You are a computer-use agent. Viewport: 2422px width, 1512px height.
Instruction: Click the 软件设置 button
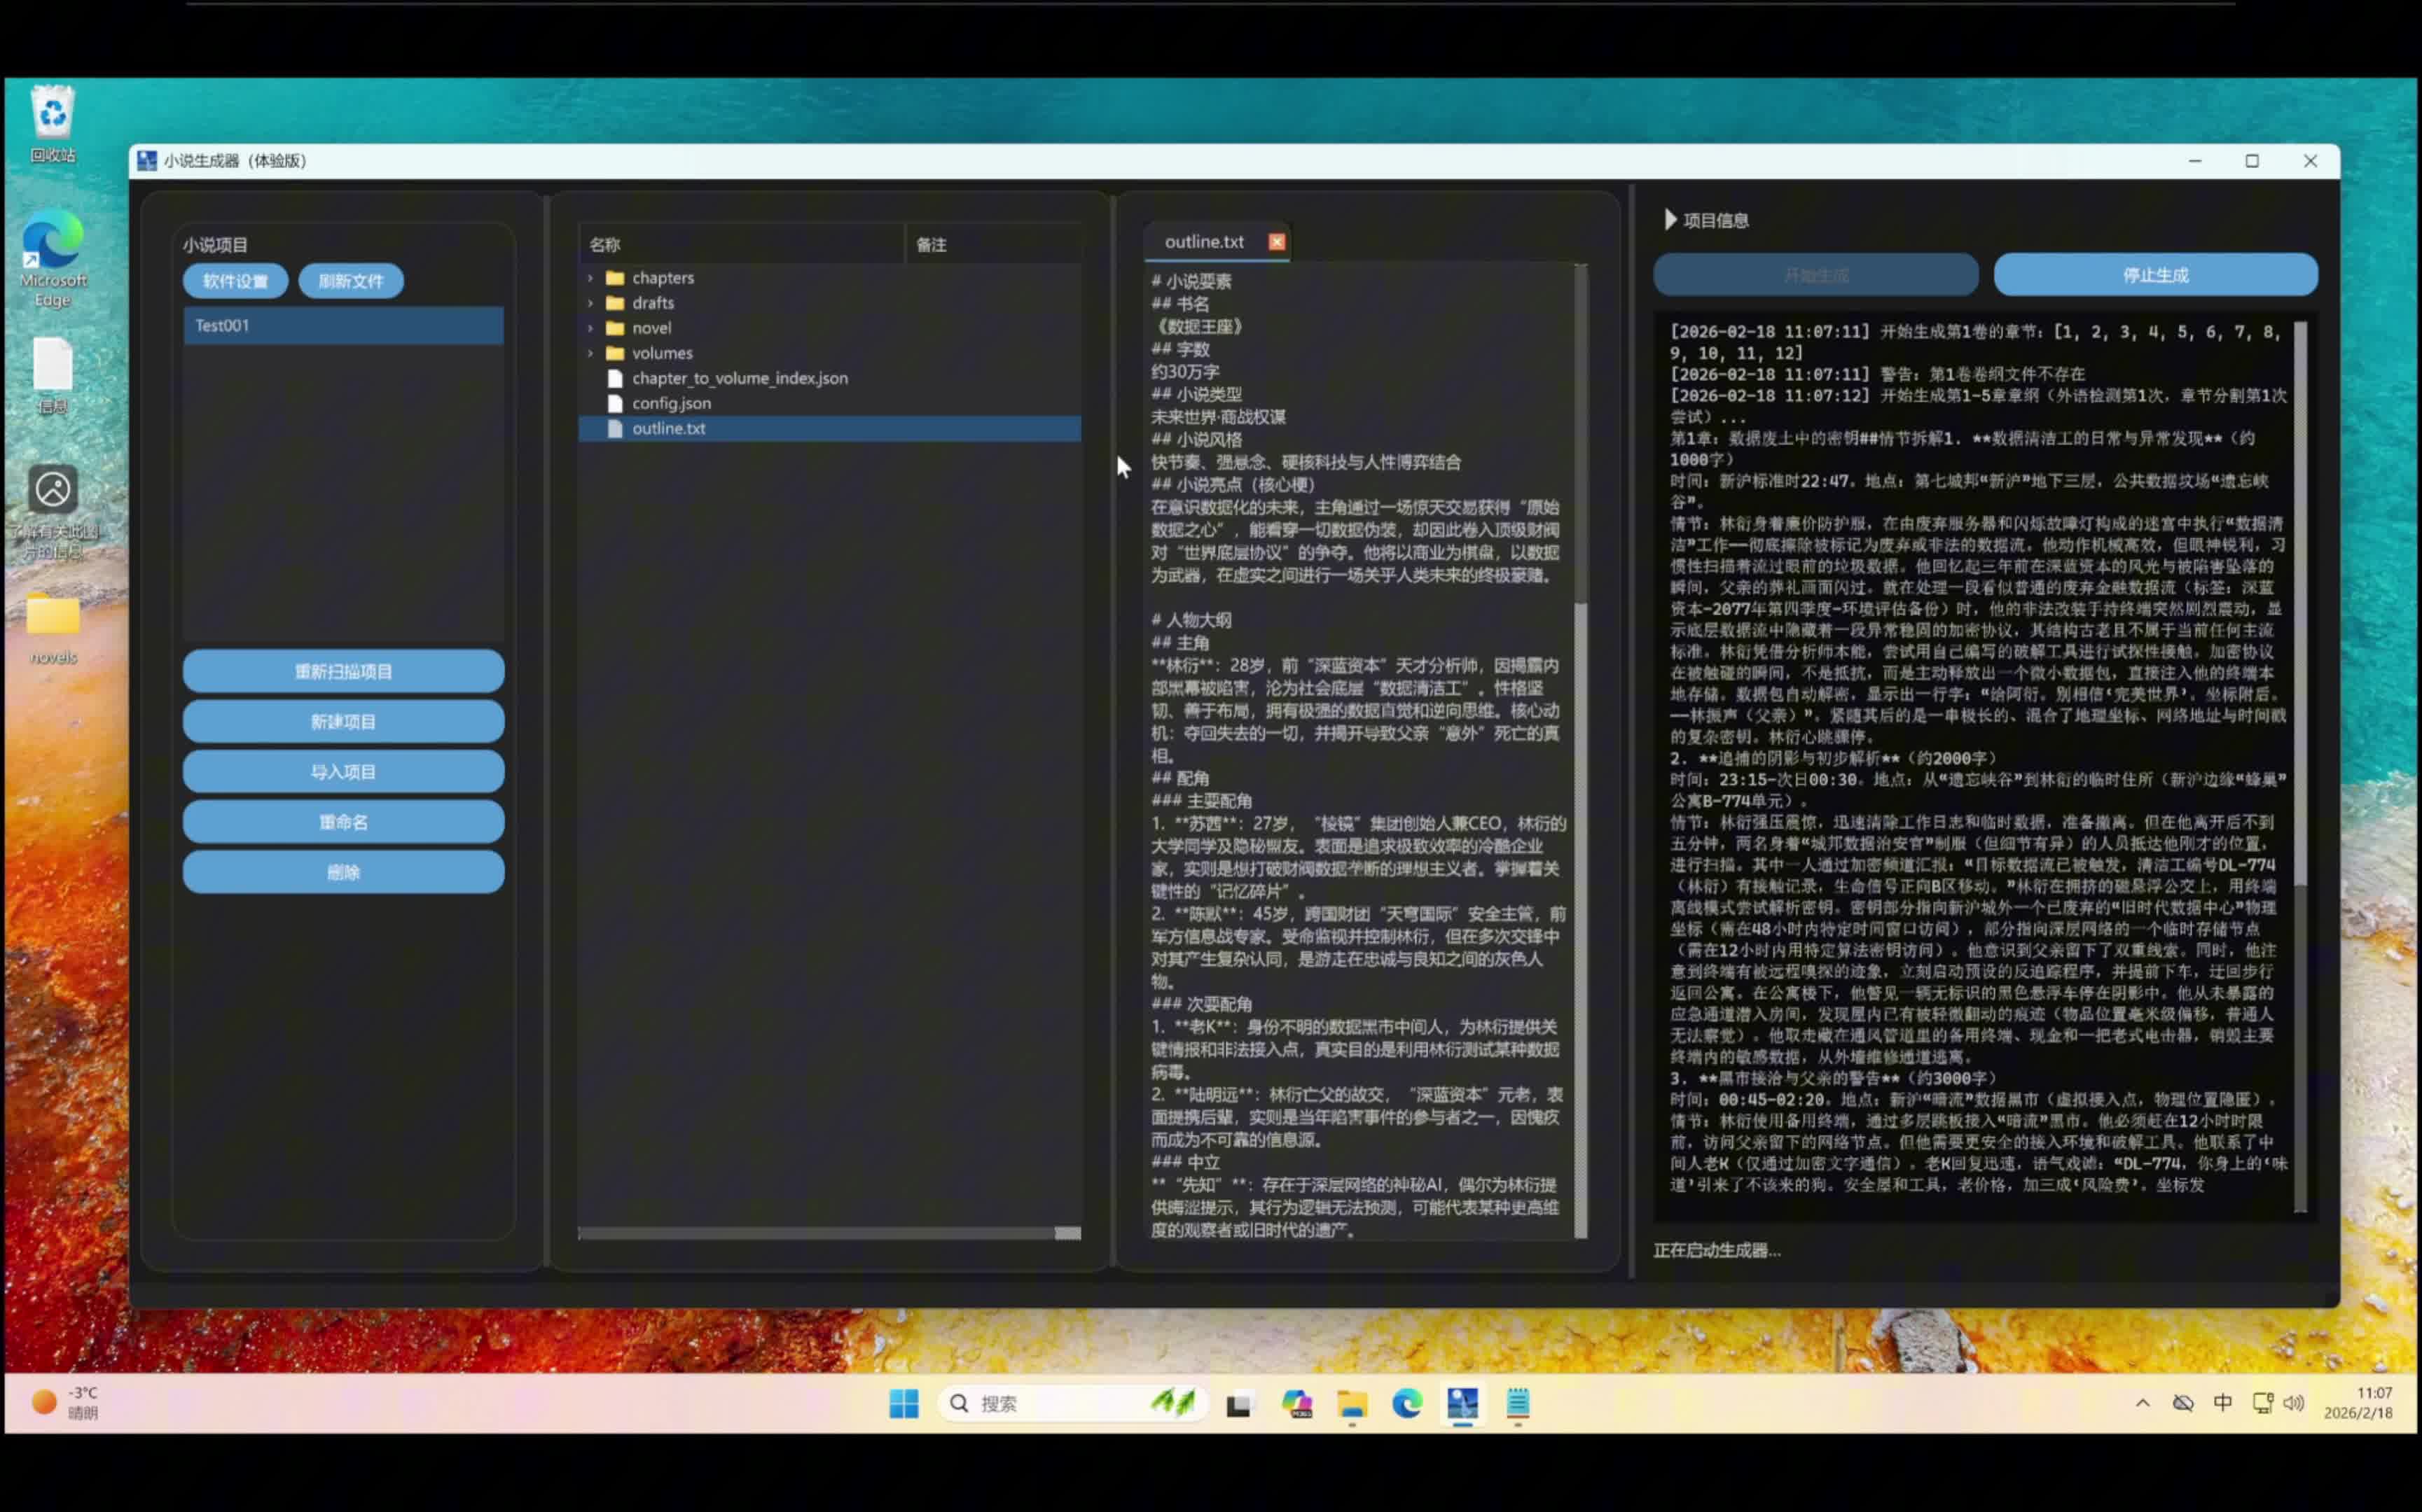pyautogui.click(x=235, y=281)
